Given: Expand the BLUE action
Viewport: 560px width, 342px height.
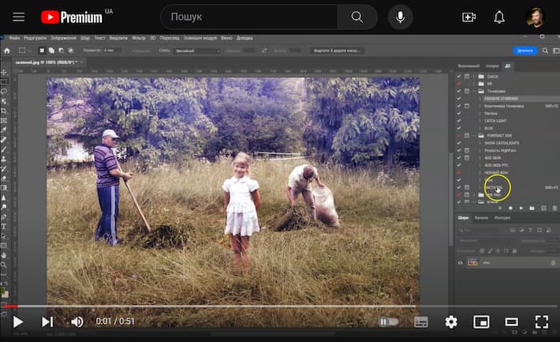Looking at the screenshot, I should 480,128.
